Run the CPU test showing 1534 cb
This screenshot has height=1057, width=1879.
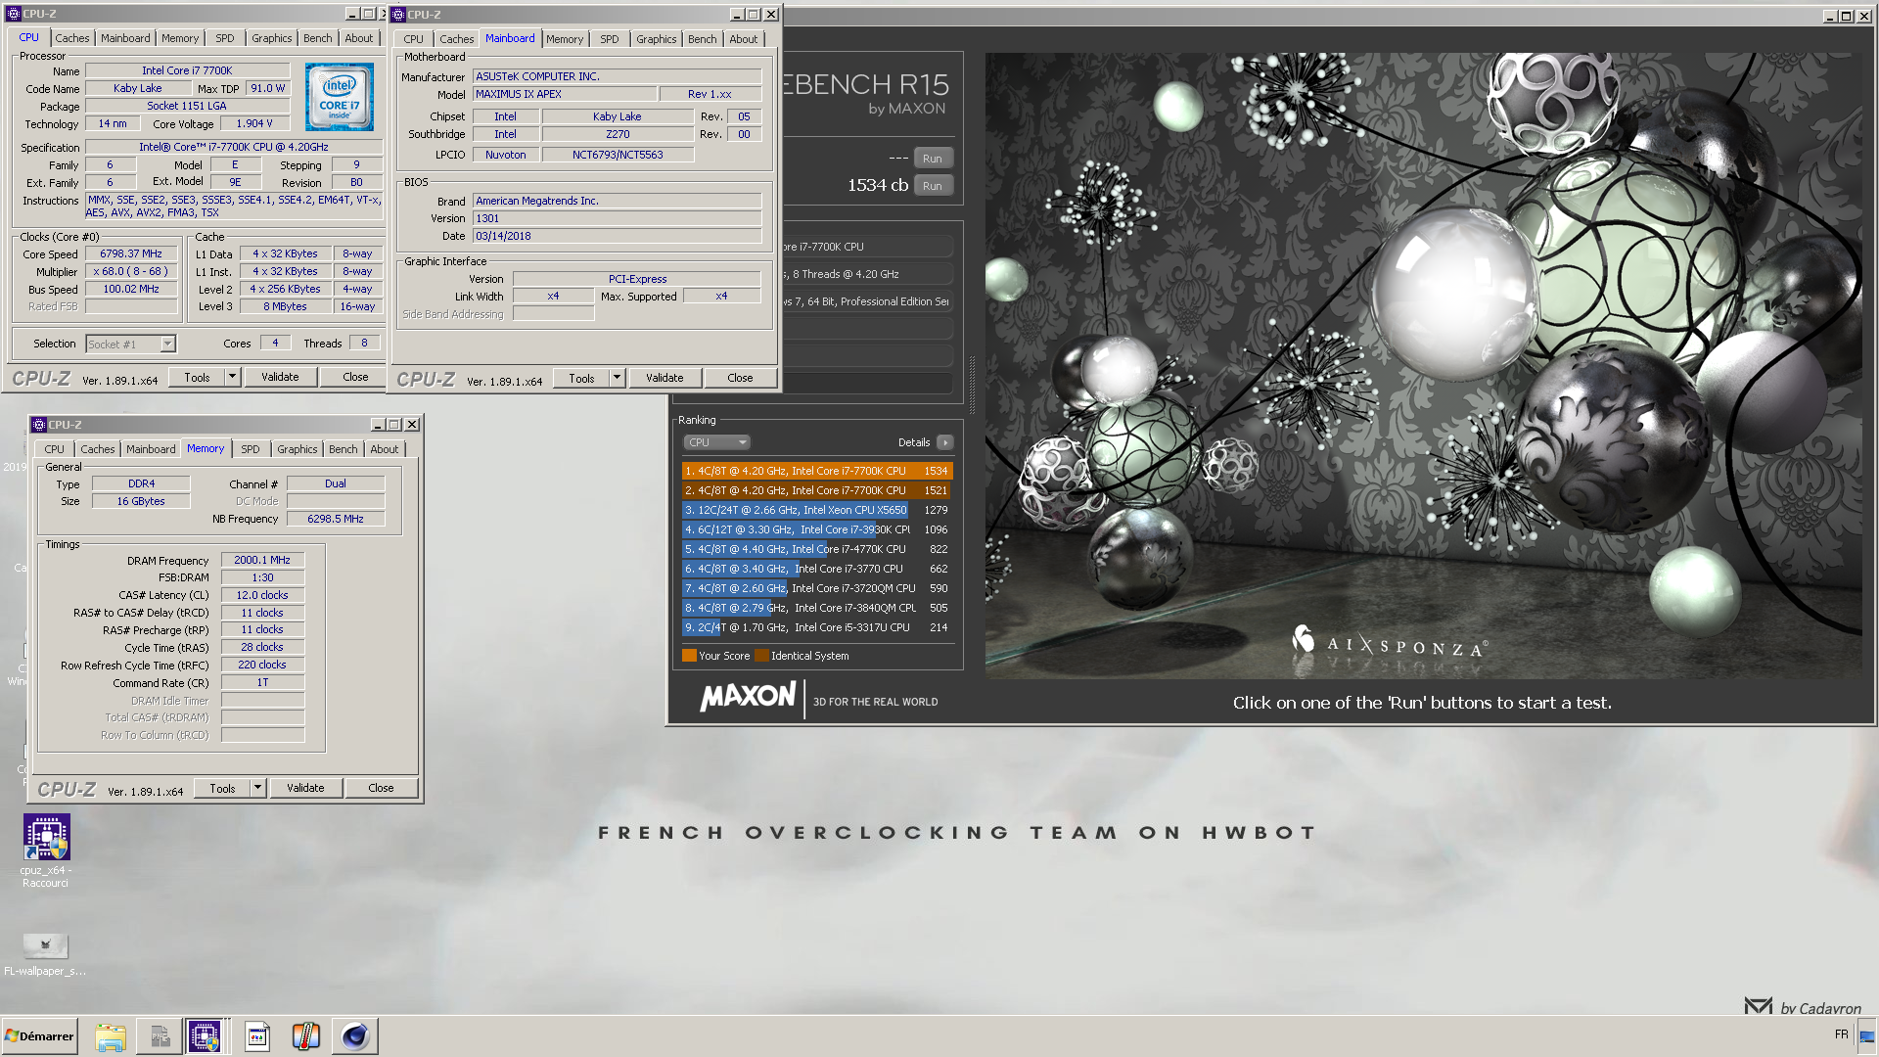click(x=933, y=186)
